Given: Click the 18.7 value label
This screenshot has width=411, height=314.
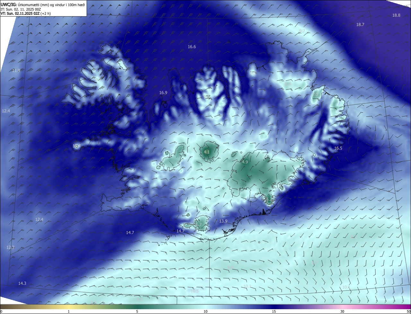Looking at the screenshot, I should click(360, 25).
